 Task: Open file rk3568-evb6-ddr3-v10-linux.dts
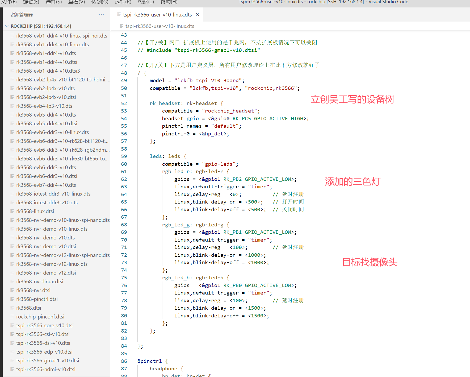52,132
